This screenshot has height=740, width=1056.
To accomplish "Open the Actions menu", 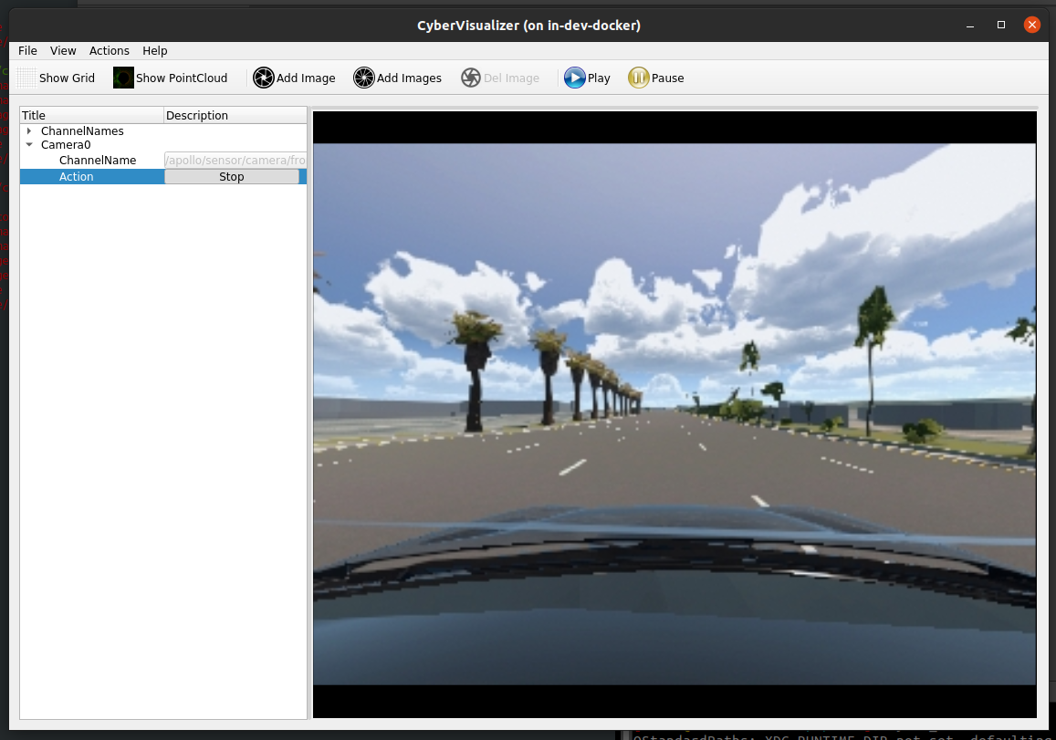I will 109,51.
